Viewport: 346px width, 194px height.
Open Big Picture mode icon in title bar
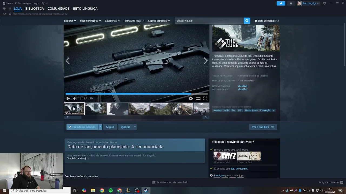(324, 3)
